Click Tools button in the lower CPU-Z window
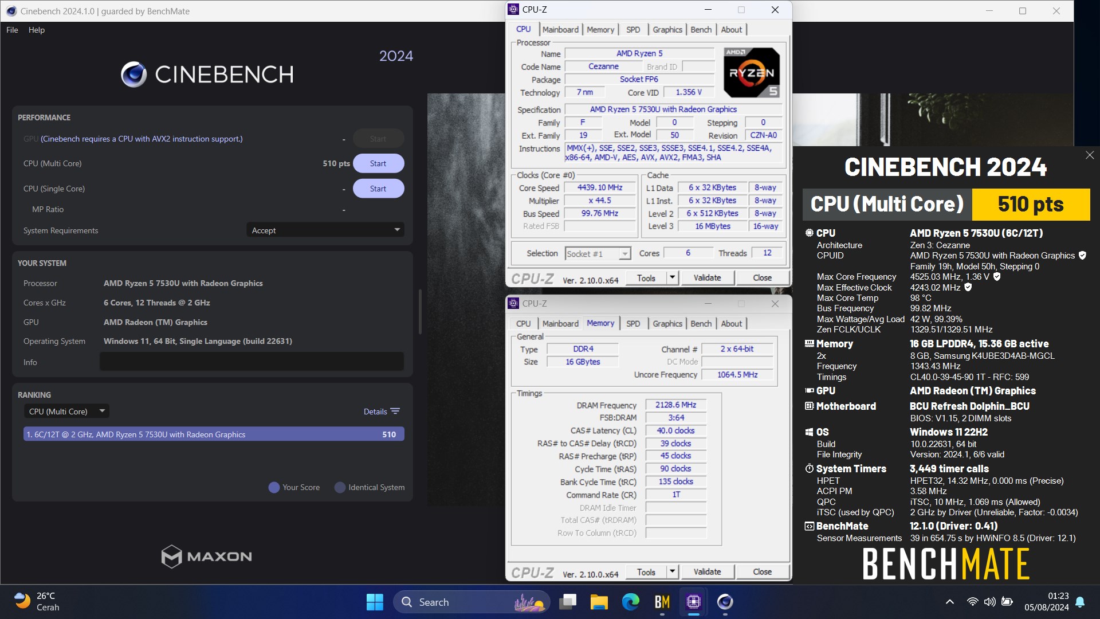The width and height of the screenshot is (1100, 619). pyautogui.click(x=646, y=572)
